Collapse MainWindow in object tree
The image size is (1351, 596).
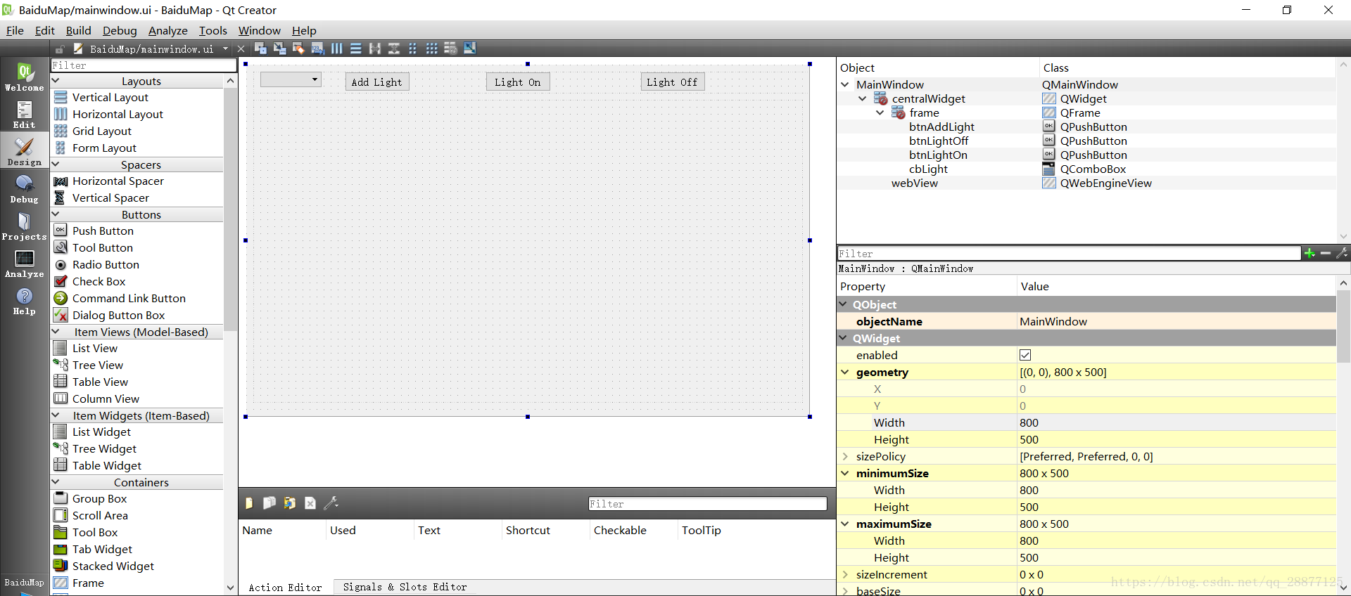(x=845, y=84)
